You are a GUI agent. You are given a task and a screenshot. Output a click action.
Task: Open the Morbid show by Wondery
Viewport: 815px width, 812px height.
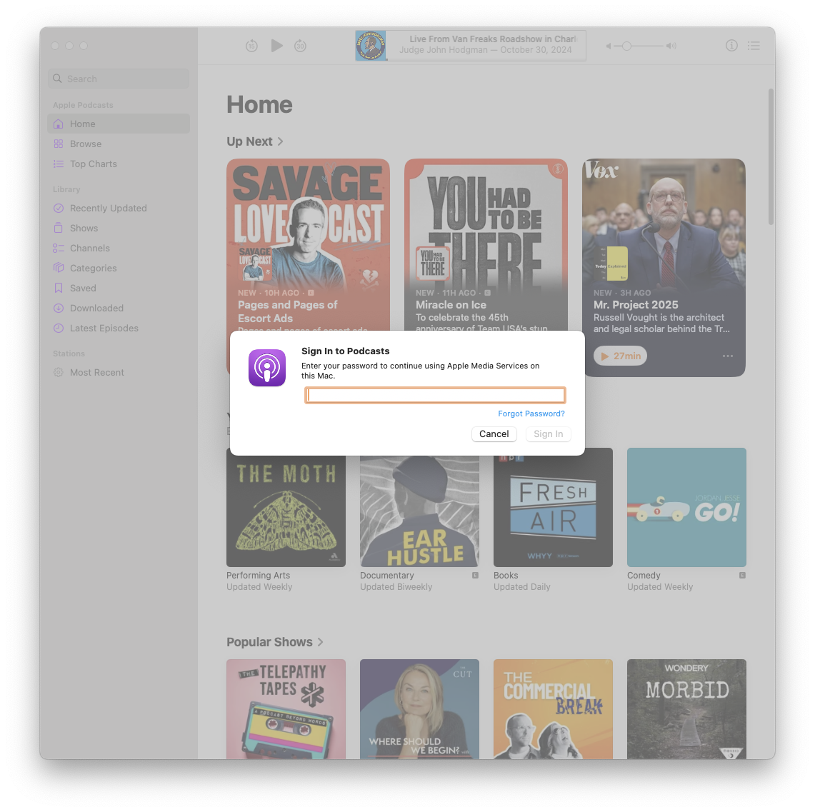[x=686, y=709]
